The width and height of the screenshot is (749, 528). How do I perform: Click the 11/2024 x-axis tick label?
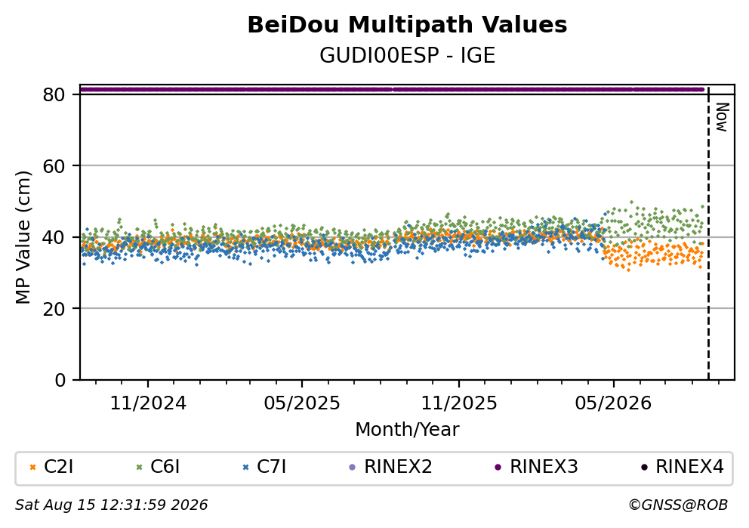pos(148,404)
